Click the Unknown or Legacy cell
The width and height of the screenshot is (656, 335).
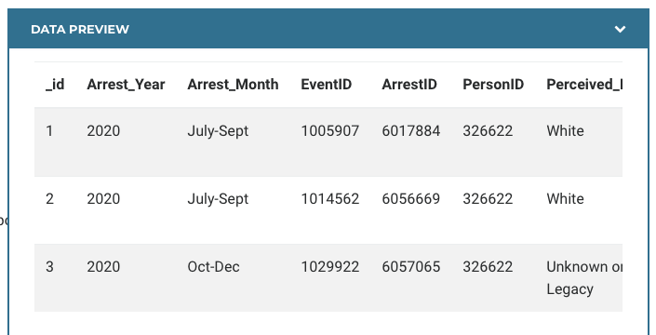pos(584,277)
